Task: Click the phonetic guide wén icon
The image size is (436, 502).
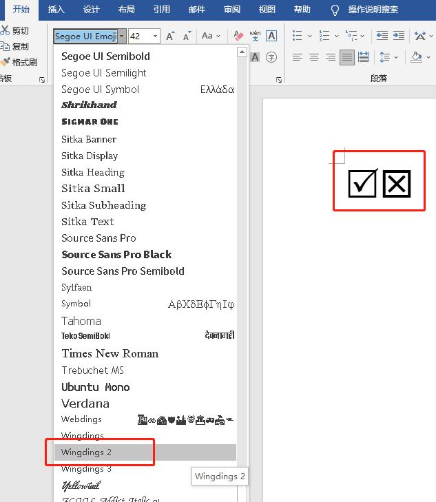Action: tap(255, 36)
